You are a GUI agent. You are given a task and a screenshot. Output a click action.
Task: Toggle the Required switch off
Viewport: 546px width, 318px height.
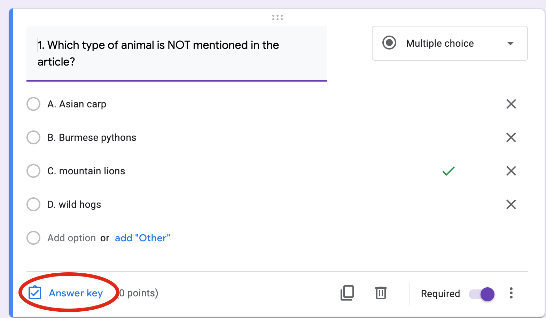[x=482, y=294]
